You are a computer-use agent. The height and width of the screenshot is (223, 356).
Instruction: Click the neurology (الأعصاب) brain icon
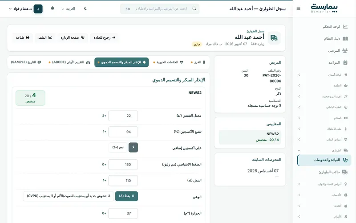click(x=346, y=195)
